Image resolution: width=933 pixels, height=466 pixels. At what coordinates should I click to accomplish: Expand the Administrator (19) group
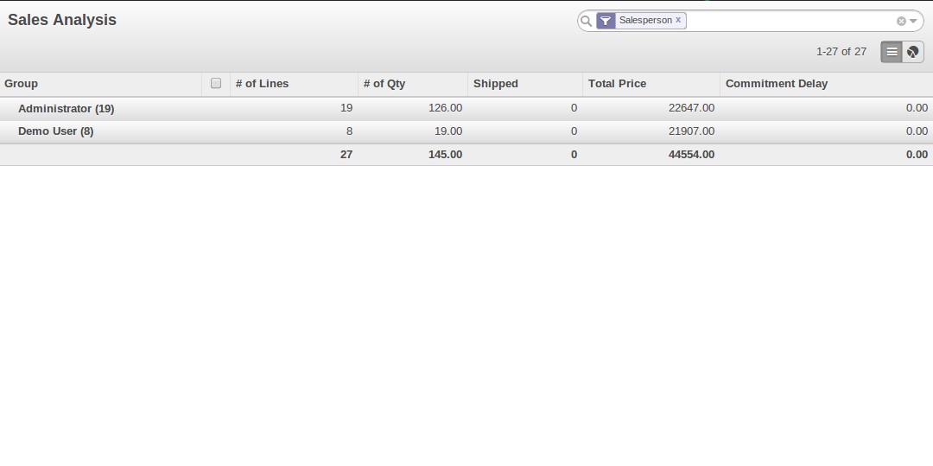click(66, 109)
